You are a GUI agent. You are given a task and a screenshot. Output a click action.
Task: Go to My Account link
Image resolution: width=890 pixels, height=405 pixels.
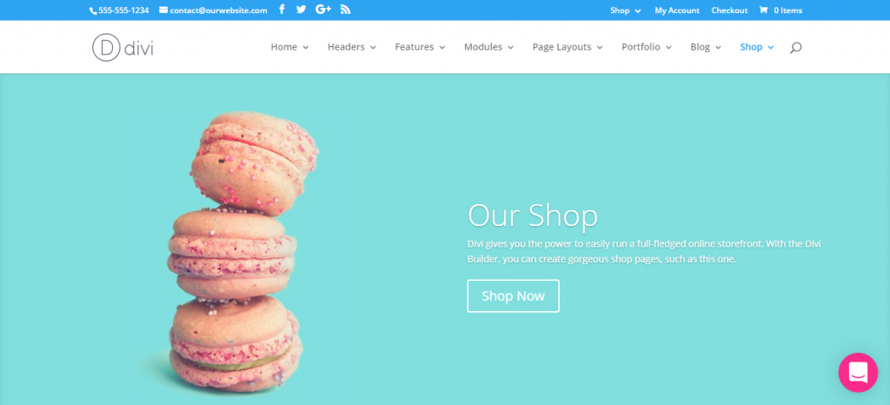(x=677, y=10)
